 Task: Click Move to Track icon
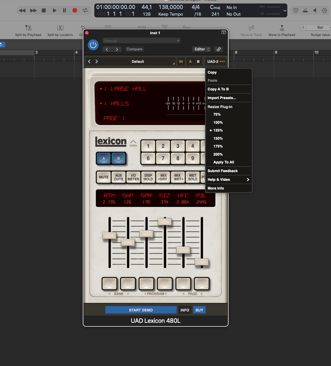[x=251, y=28]
